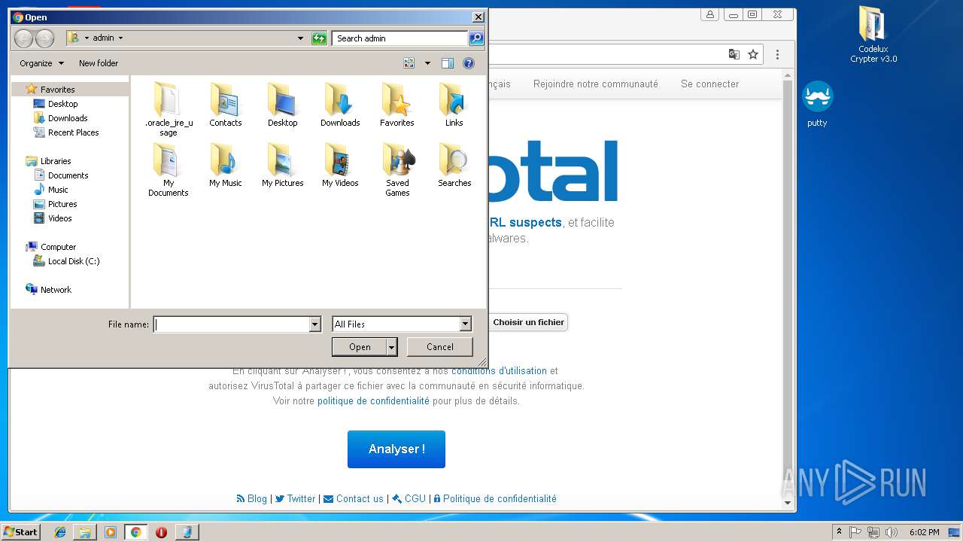Open the My Documents folder
Screen dimensions: 963x542
(x=169, y=169)
